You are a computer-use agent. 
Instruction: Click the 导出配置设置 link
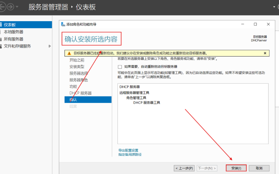tap(128, 150)
